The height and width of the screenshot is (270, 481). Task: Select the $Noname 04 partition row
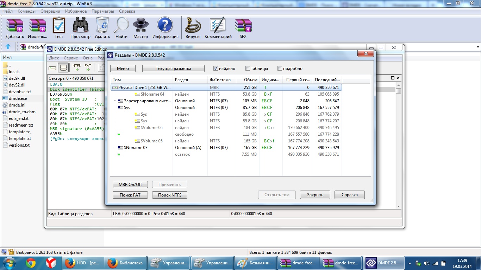[x=226, y=94]
